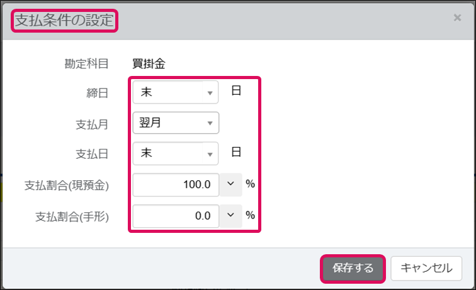
Task: Click the % symbol beside 手形 ratio
Action: [250, 215]
